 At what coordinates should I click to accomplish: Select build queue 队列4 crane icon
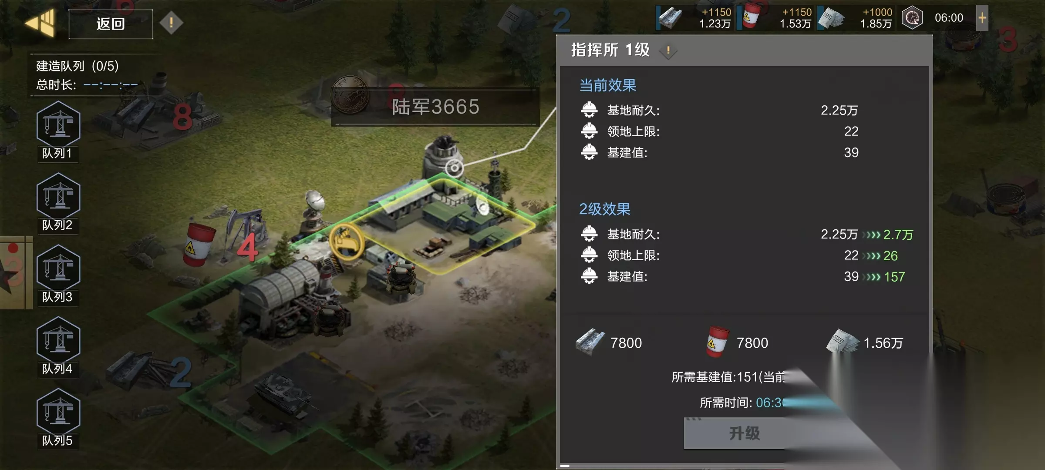point(58,340)
